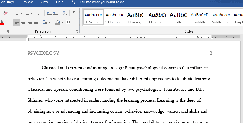Open borders dropdown arrow
The height and width of the screenshot is (123, 243).
[x=73, y=22]
